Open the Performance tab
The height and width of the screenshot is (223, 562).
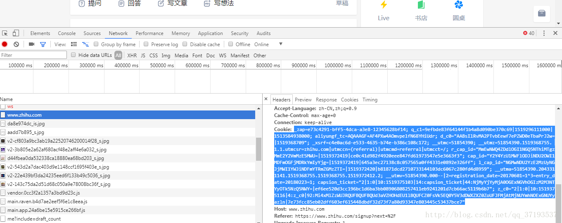(149, 33)
